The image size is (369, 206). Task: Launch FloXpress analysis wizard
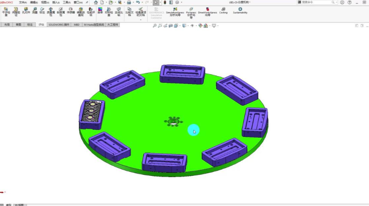[191, 13]
